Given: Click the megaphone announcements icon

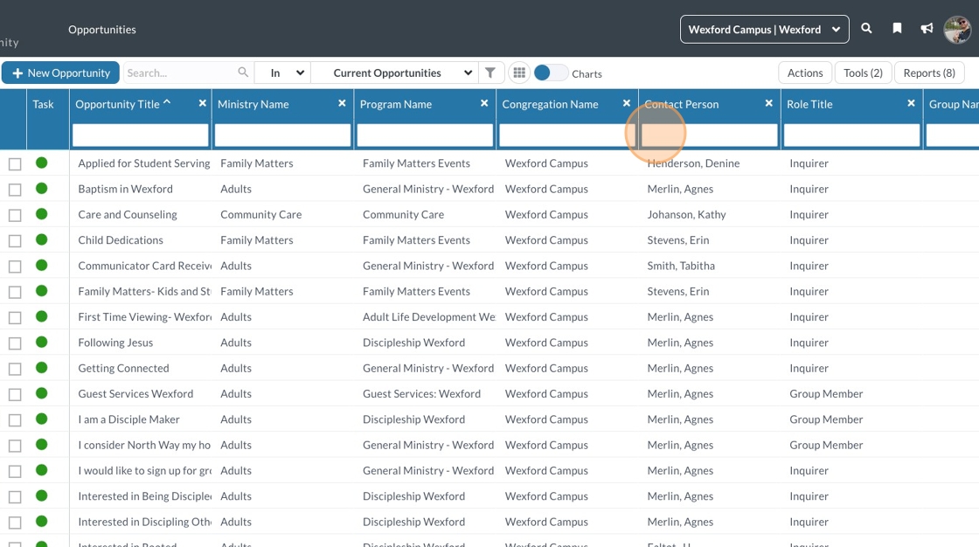Looking at the screenshot, I should click(x=927, y=29).
